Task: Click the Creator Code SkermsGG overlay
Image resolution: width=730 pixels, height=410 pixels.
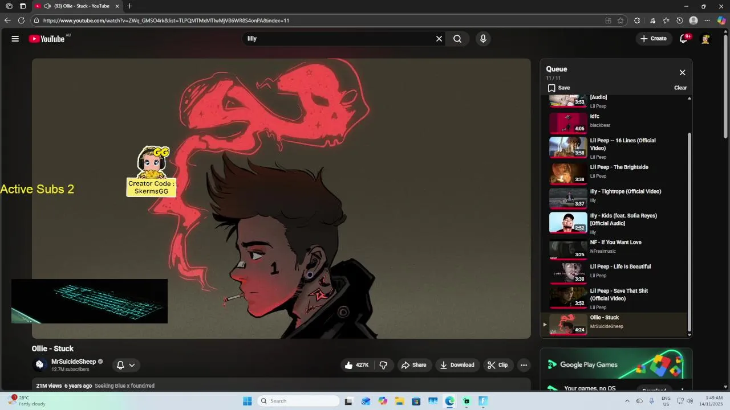Action: (x=151, y=171)
